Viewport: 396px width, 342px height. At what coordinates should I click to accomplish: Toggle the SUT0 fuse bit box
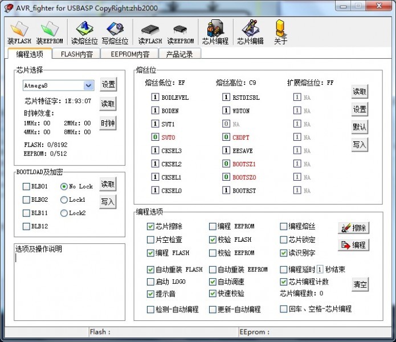click(x=155, y=137)
